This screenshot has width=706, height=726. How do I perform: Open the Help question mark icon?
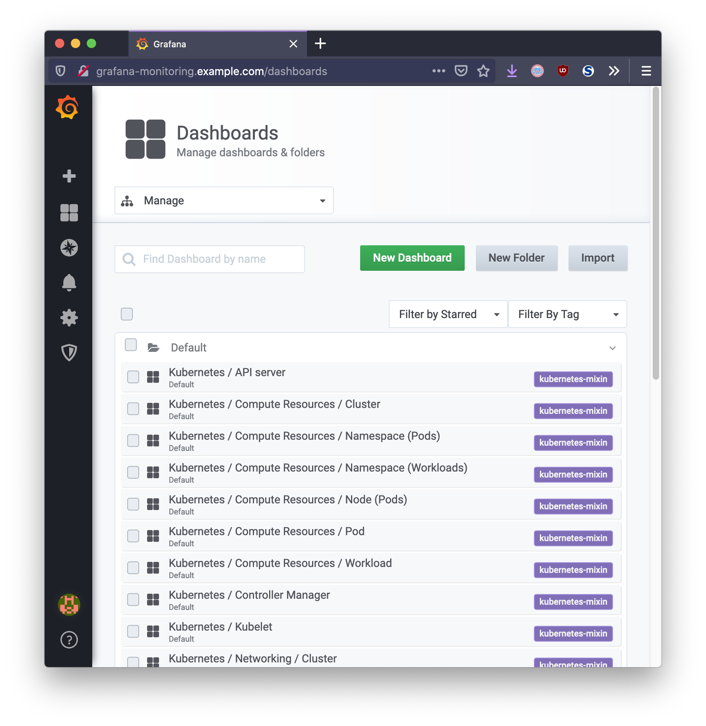click(69, 640)
